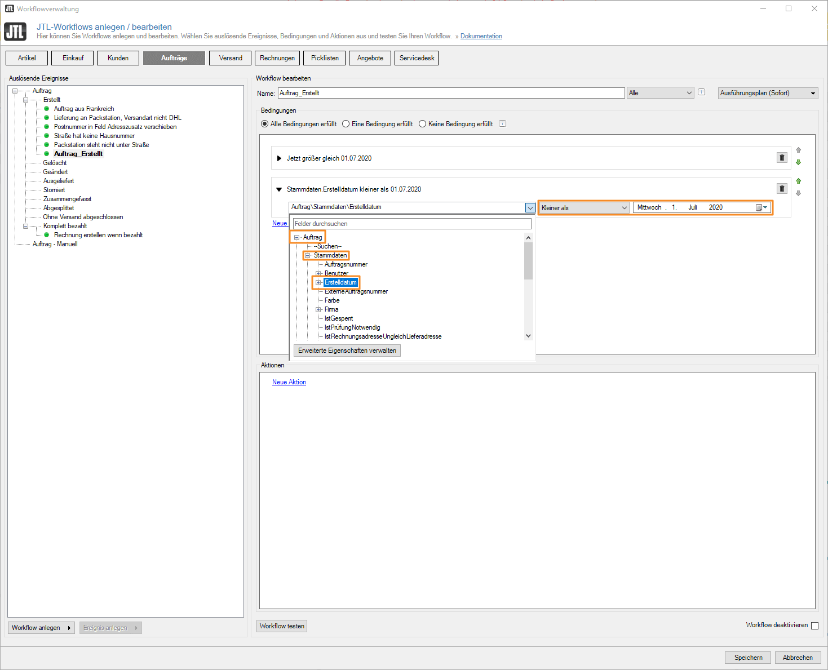Image resolution: width=828 pixels, height=670 pixels.
Task: Select 'ExterneAuftragsnummer' in field picker
Action: (356, 291)
